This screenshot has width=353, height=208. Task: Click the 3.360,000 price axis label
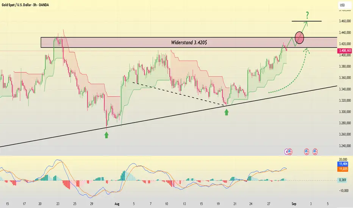point(345,78)
